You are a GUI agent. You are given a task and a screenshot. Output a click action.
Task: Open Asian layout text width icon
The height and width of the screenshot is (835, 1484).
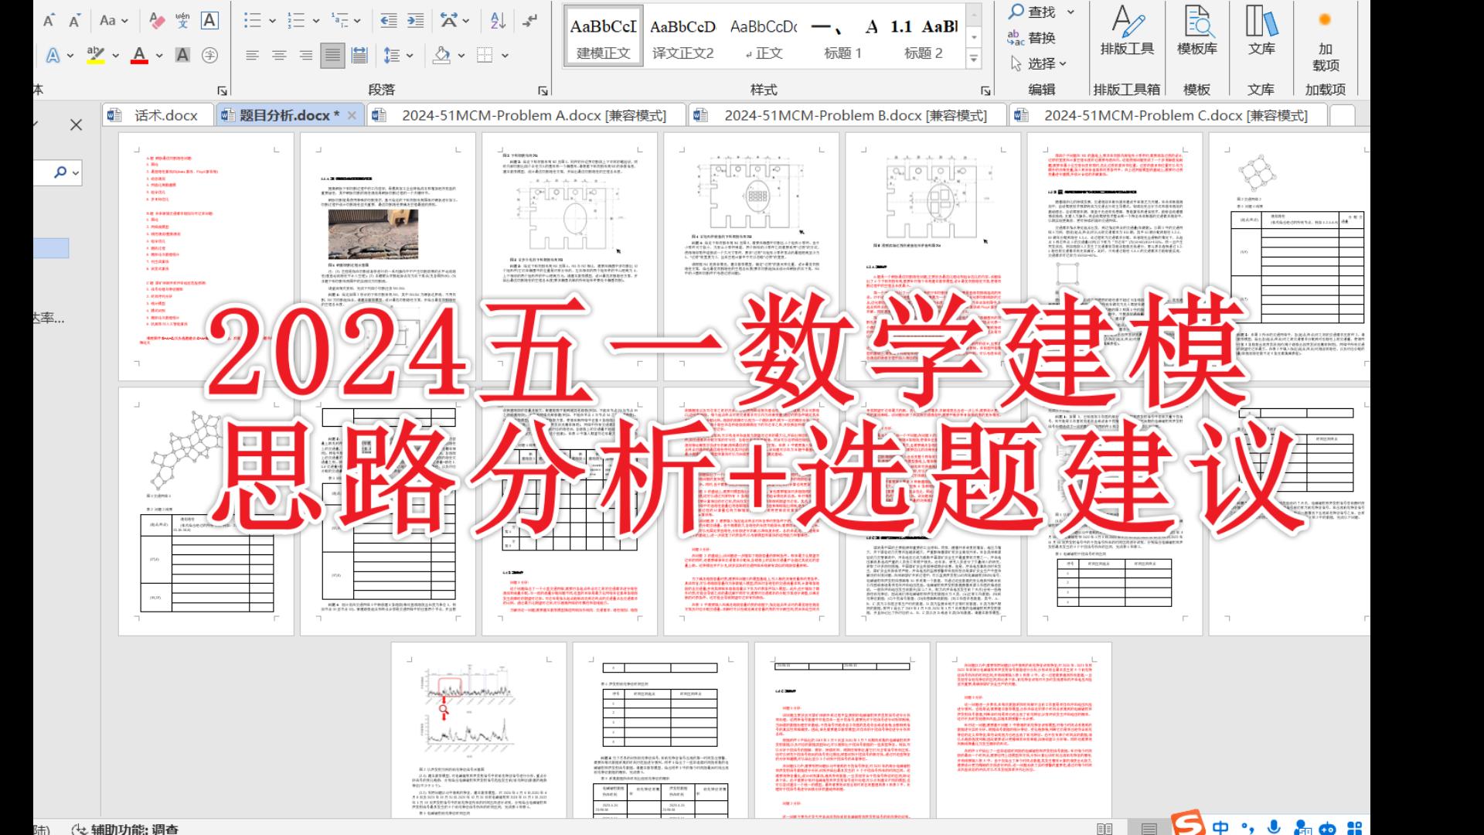(448, 21)
